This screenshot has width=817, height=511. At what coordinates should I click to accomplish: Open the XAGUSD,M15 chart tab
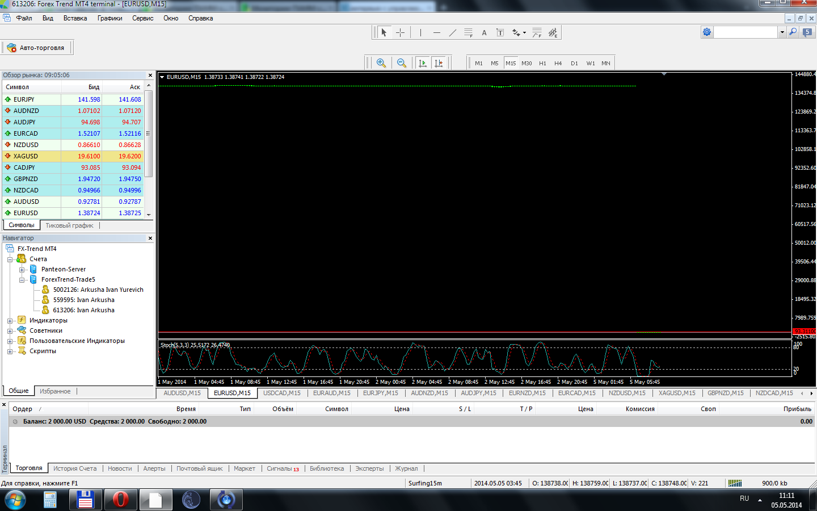coord(677,393)
